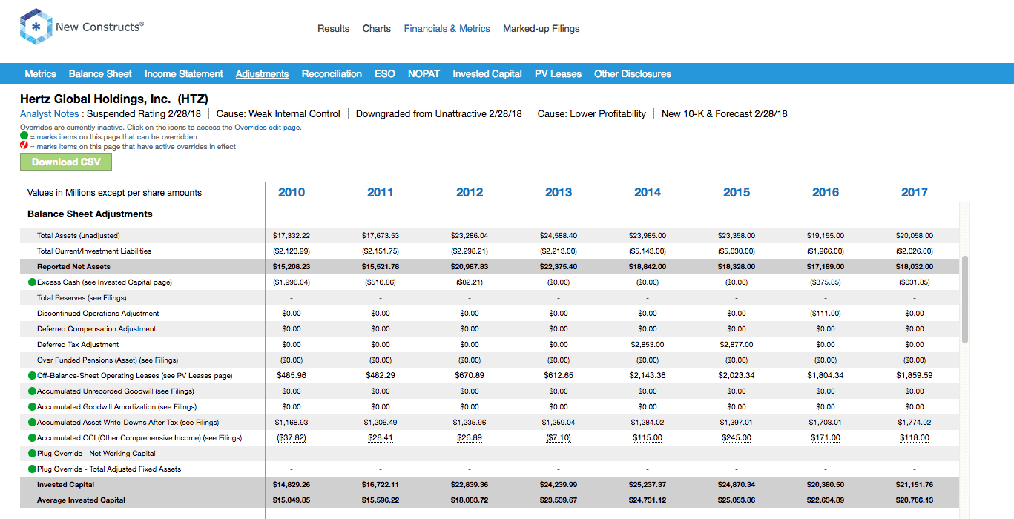Select the 2014 column header

coord(648,192)
